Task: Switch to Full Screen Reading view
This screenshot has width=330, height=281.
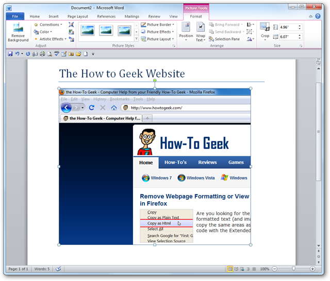Action: pyautogui.click(x=236, y=269)
